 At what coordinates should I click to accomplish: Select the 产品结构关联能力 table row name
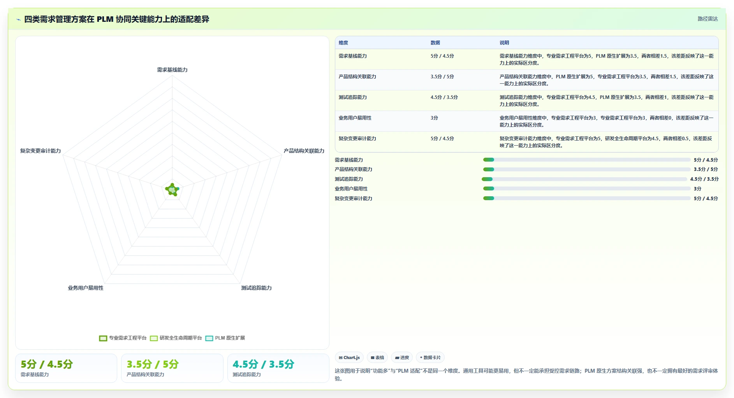pyautogui.click(x=357, y=77)
